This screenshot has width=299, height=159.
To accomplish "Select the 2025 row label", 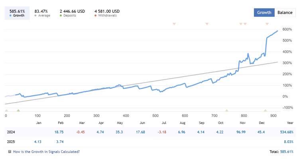I will pyautogui.click(x=11, y=142).
